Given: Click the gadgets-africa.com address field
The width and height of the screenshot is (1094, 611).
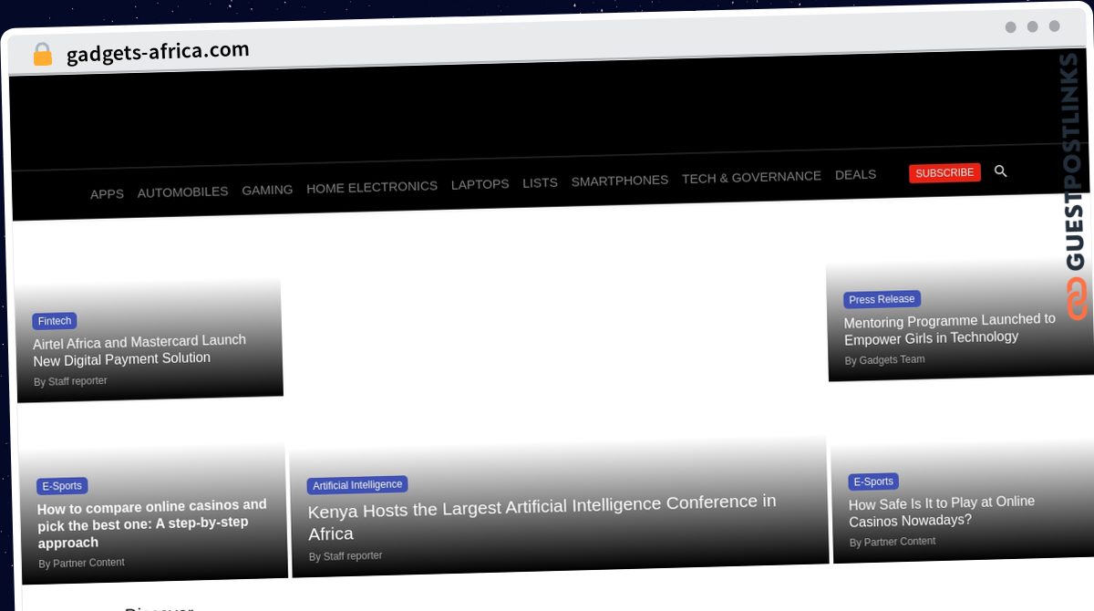Looking at the screenshot, I should [158, 53].
